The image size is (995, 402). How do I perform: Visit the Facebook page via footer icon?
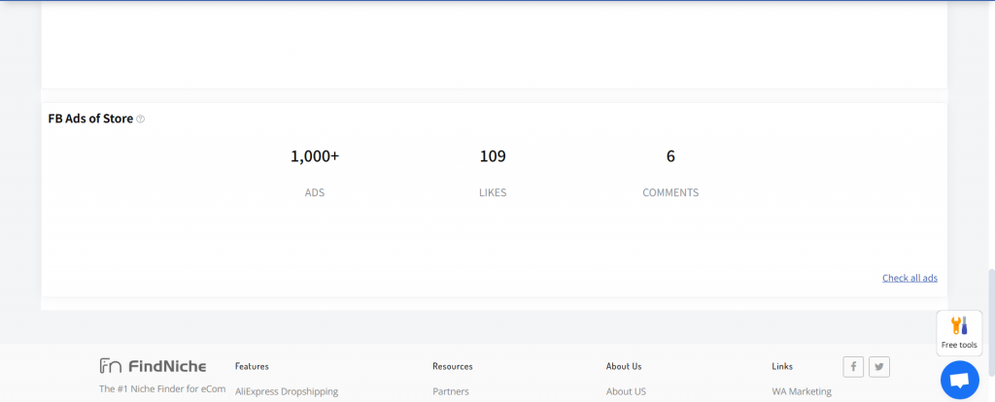click(853, 366)
